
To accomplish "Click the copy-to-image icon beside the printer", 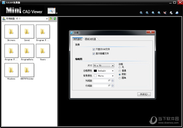I will pyautogui.click(x=171, y=13).
